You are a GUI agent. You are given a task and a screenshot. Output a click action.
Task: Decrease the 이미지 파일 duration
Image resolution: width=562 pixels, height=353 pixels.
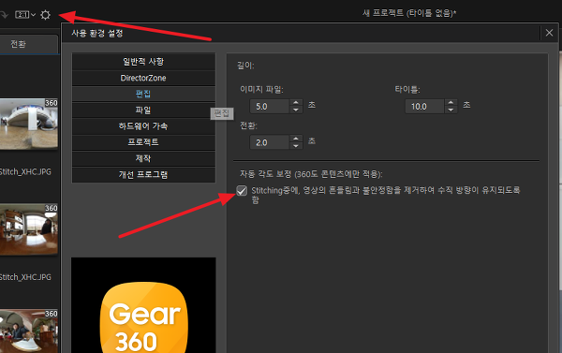[x=296, y=110]
